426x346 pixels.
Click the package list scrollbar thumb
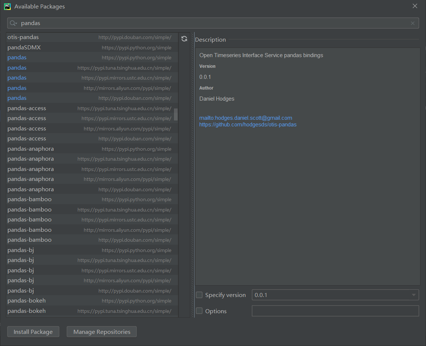click(x=176, y=114)
